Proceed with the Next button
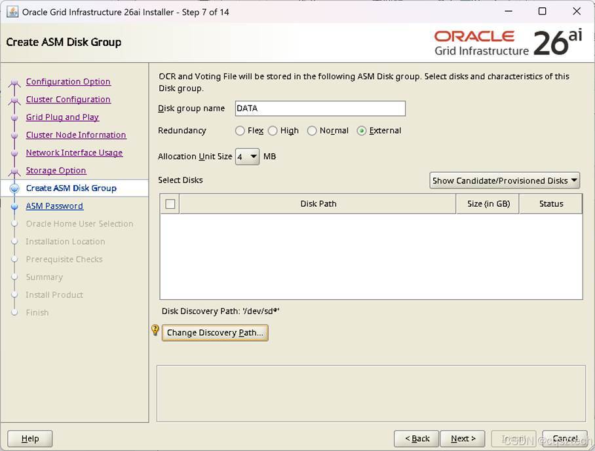Screen dimensions: 595x451 [463, 439]
